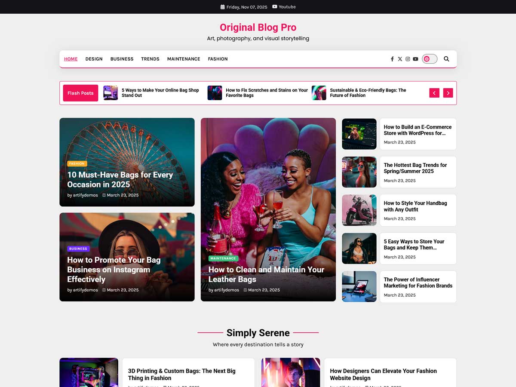This screenshot has height=387, width=516.
Task: Open the BUSINESS menu item
Action: [x=122, y=59]
